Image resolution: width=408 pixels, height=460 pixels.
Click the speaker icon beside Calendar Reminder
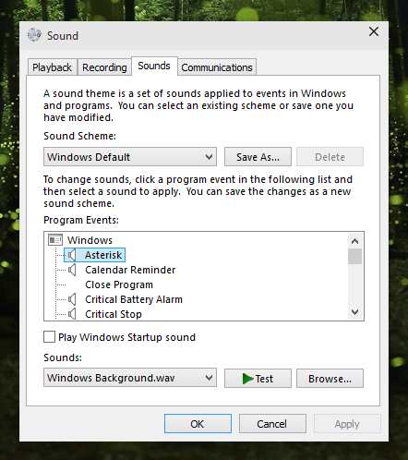click(72, 270)
